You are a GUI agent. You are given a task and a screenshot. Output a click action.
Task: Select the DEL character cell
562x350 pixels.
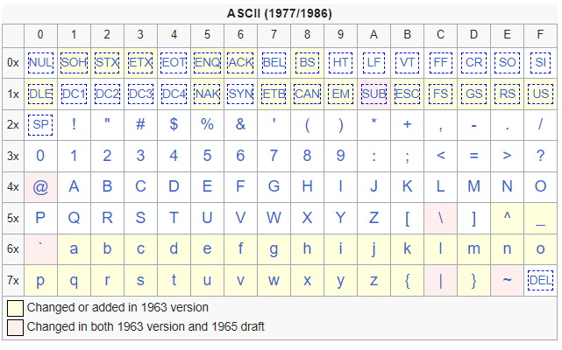tap(540, 280)
